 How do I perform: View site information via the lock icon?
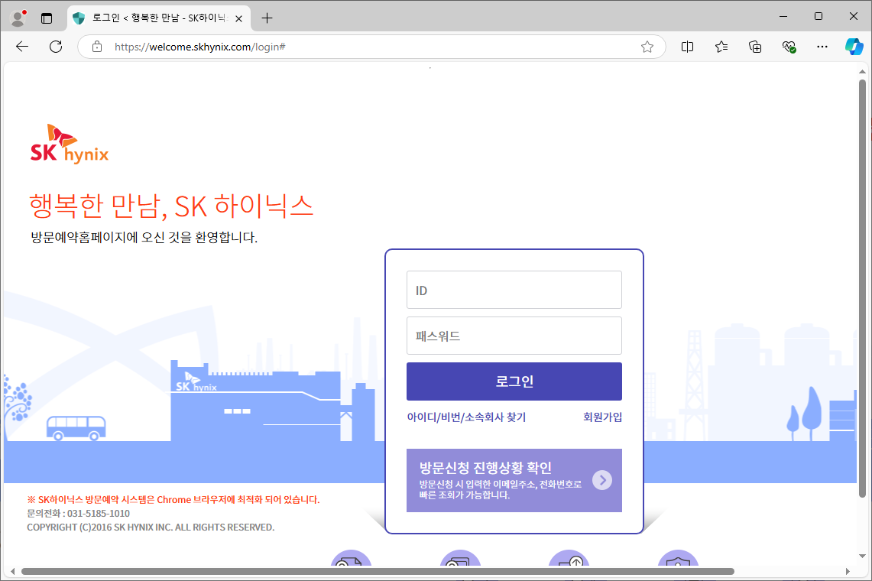click(x=96, y=47)
